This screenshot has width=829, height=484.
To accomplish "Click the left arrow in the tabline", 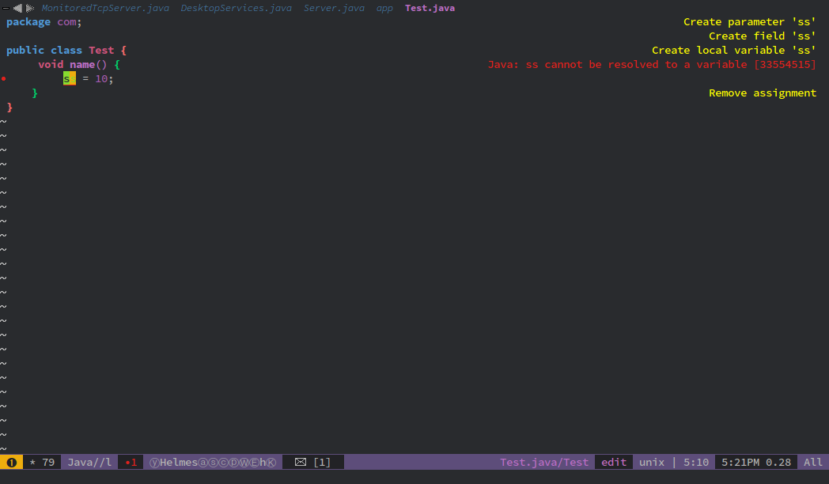I will click(19, 7).
